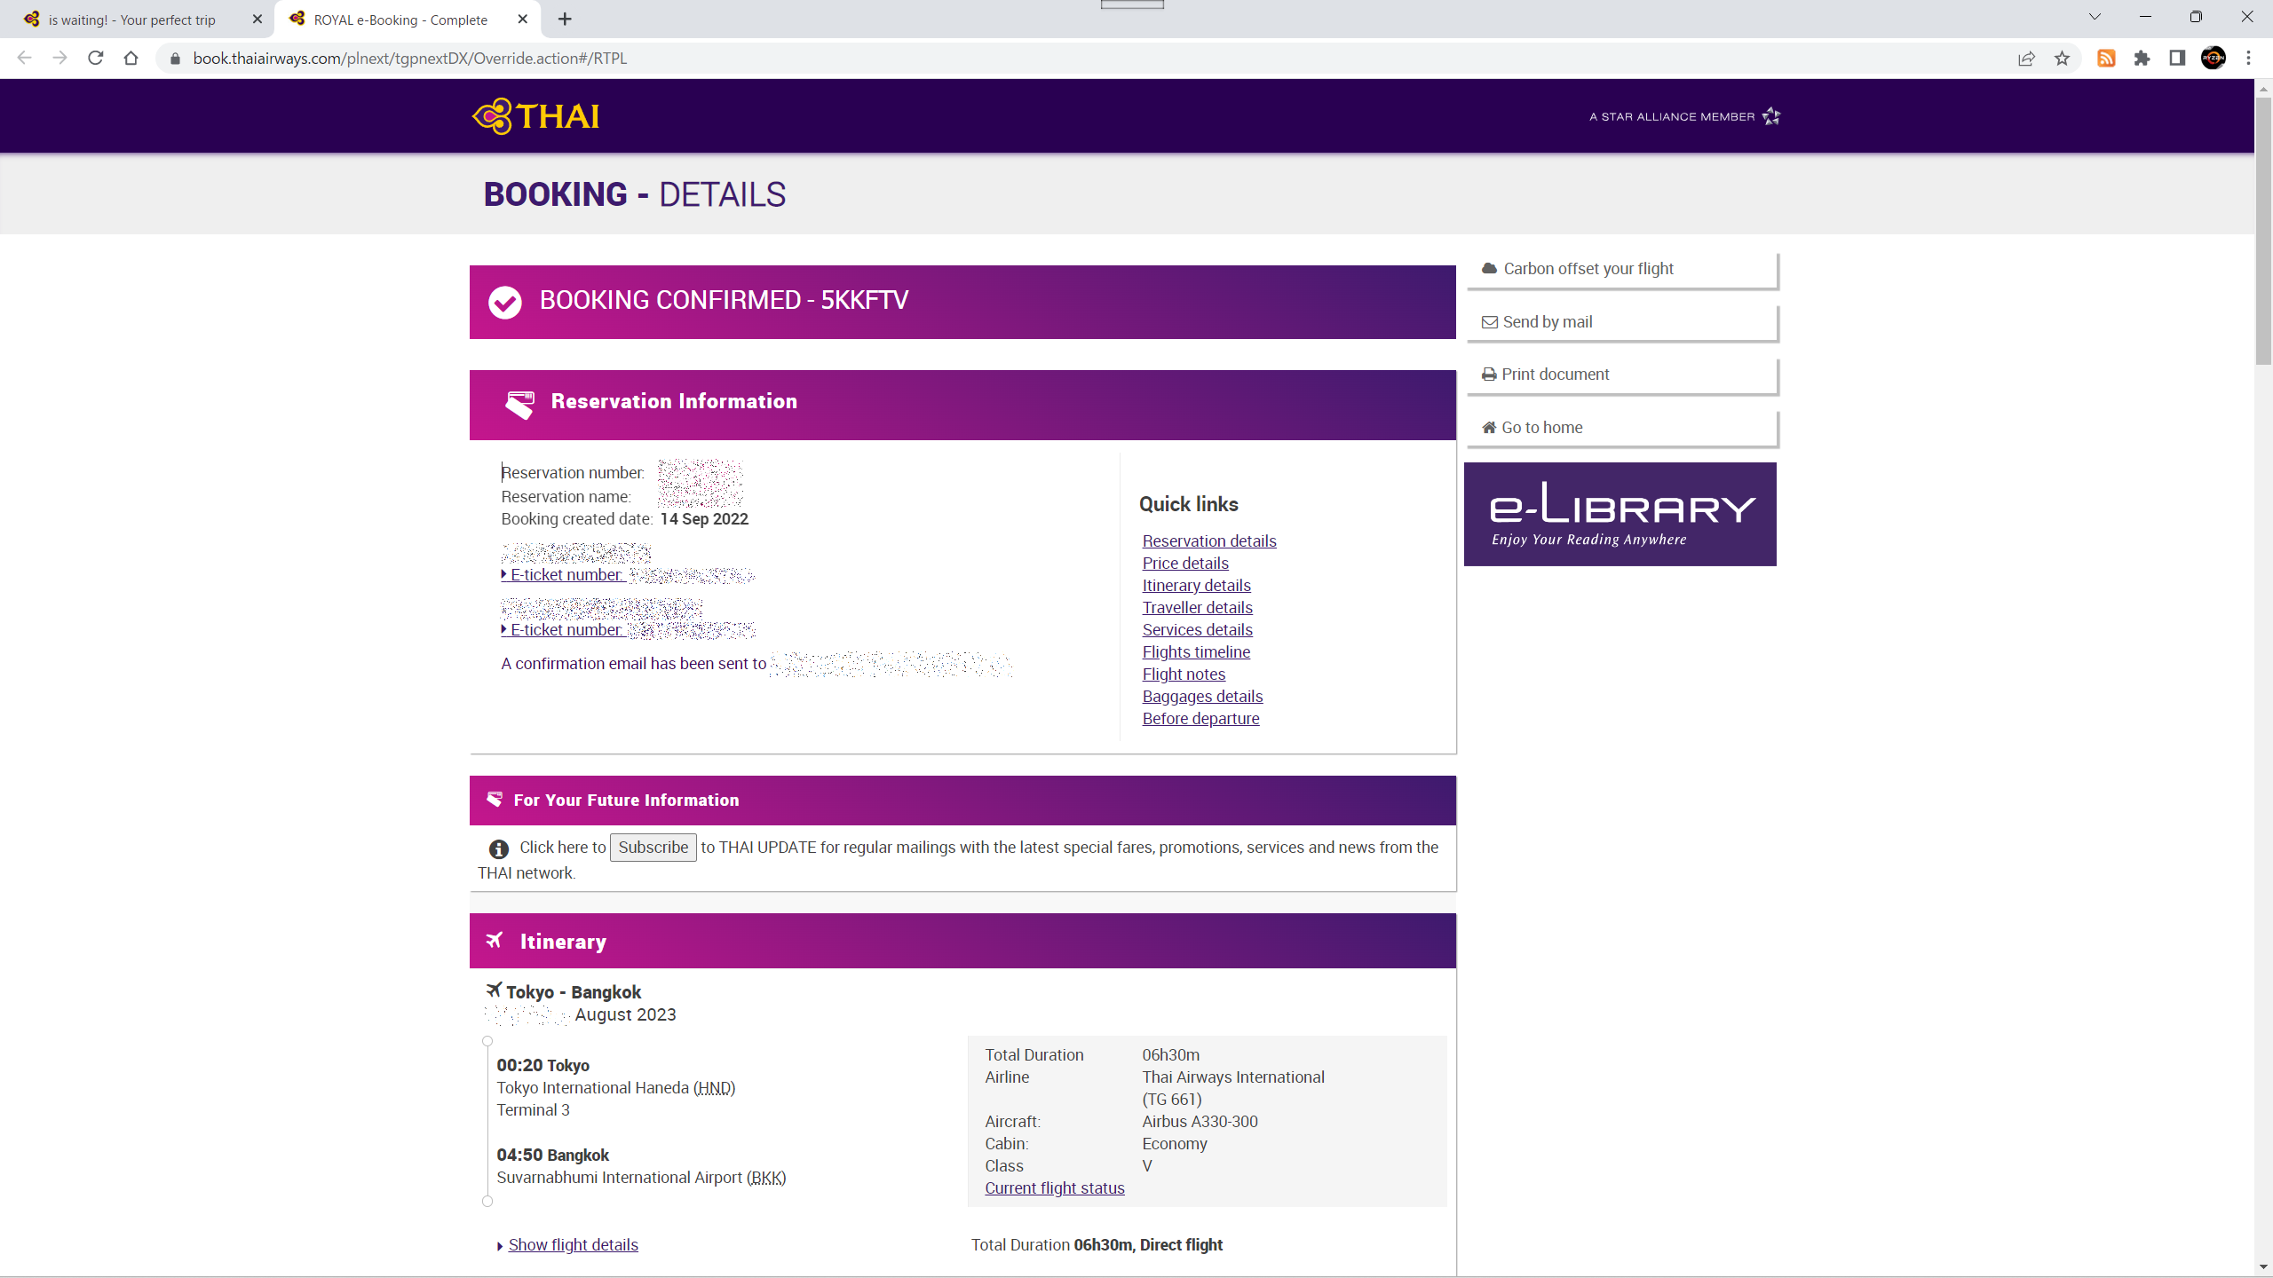Reload the current page
The width and height of the screenshot is (2273, 1278).
point(96,58)
